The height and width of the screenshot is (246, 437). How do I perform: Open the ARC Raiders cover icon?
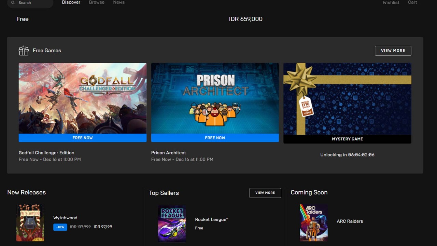tap(314, 223)
